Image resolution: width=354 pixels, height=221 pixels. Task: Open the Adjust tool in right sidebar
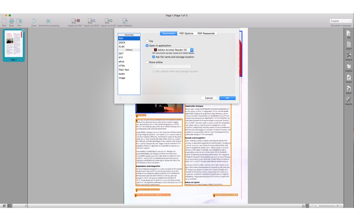349,89
